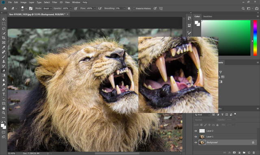
Task: Click the create new group folder icon
Action: coord(244,153)
